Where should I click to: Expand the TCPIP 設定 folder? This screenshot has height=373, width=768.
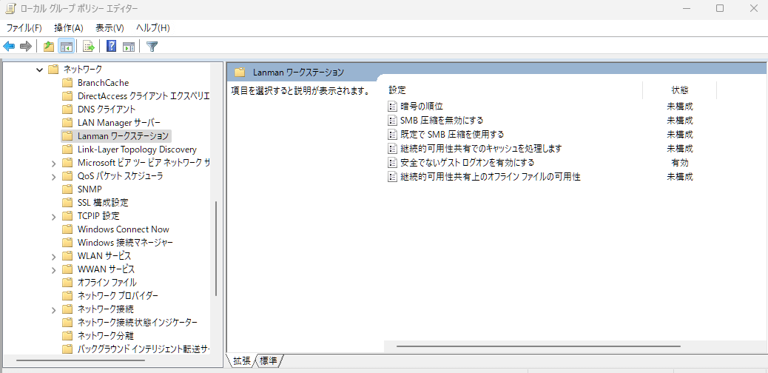(x=54, y=216)
